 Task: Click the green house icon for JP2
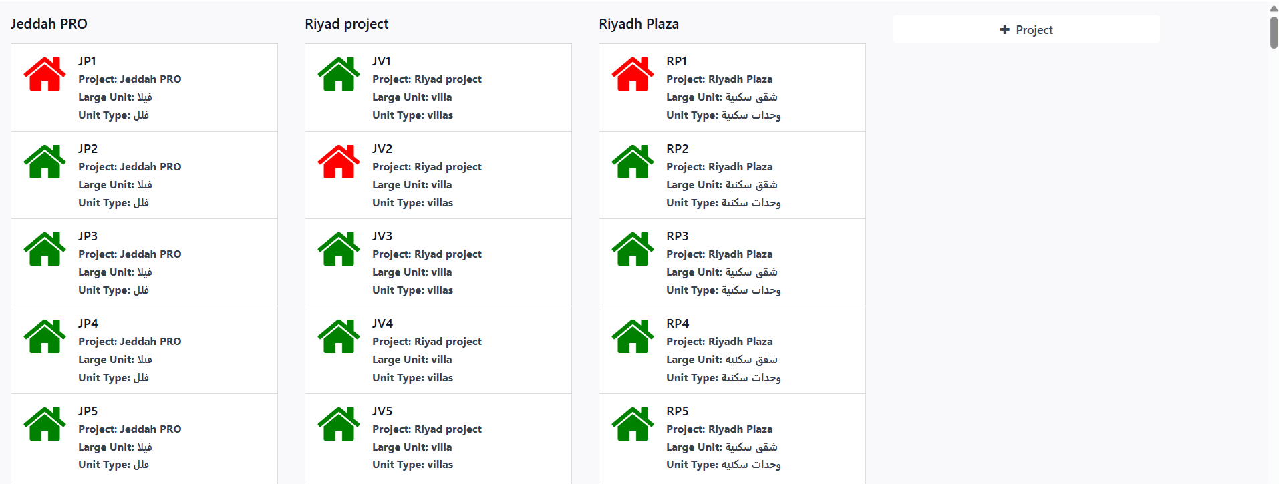(45, 162)
